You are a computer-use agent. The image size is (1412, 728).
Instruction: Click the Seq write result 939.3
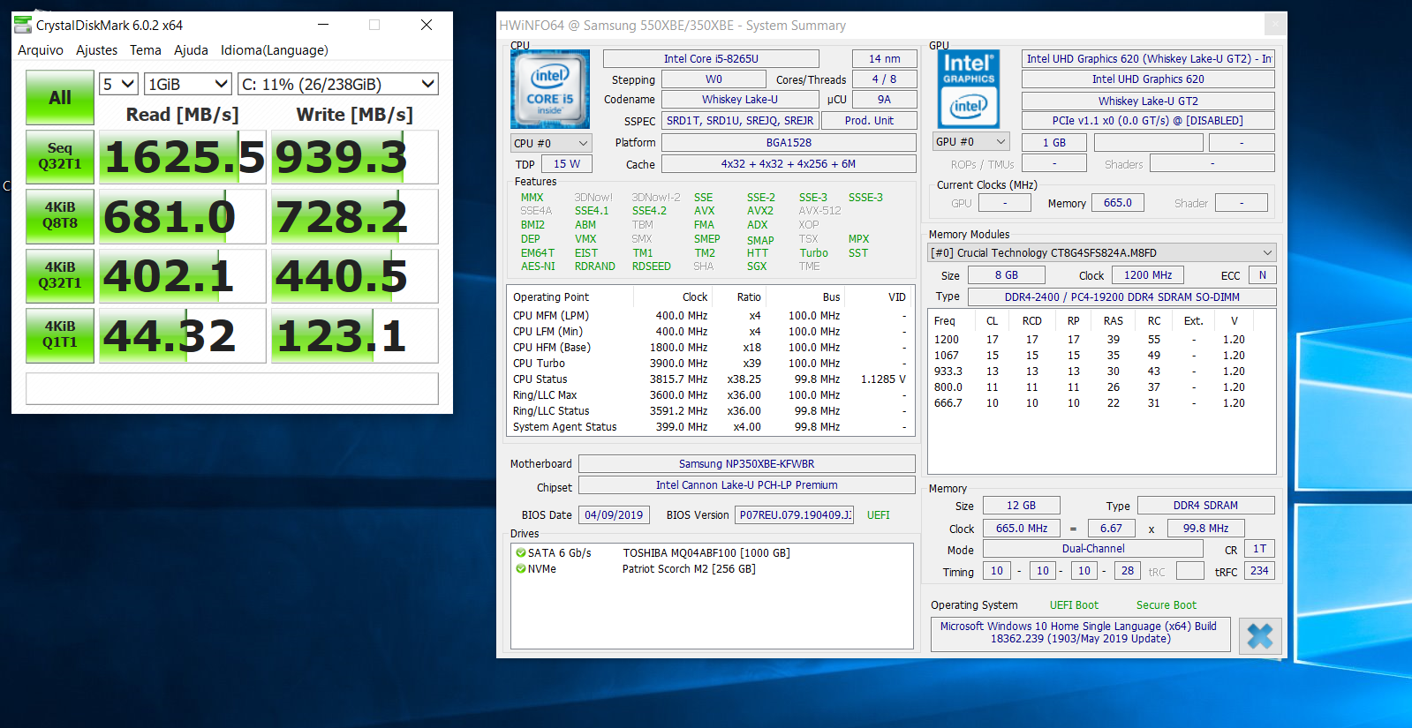click(x=355, y=157)
